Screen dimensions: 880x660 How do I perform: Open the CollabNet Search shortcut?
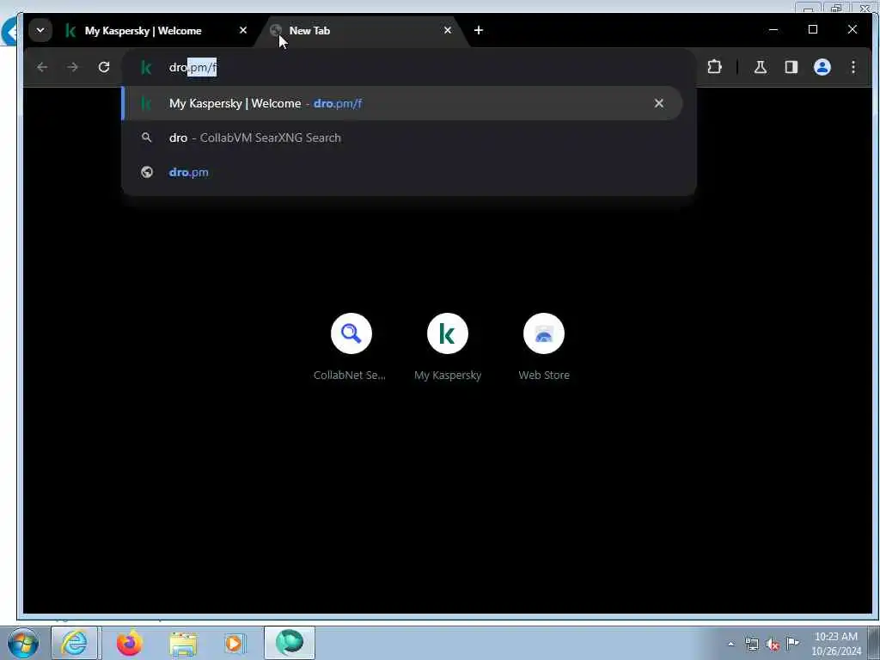pos(351,347)
